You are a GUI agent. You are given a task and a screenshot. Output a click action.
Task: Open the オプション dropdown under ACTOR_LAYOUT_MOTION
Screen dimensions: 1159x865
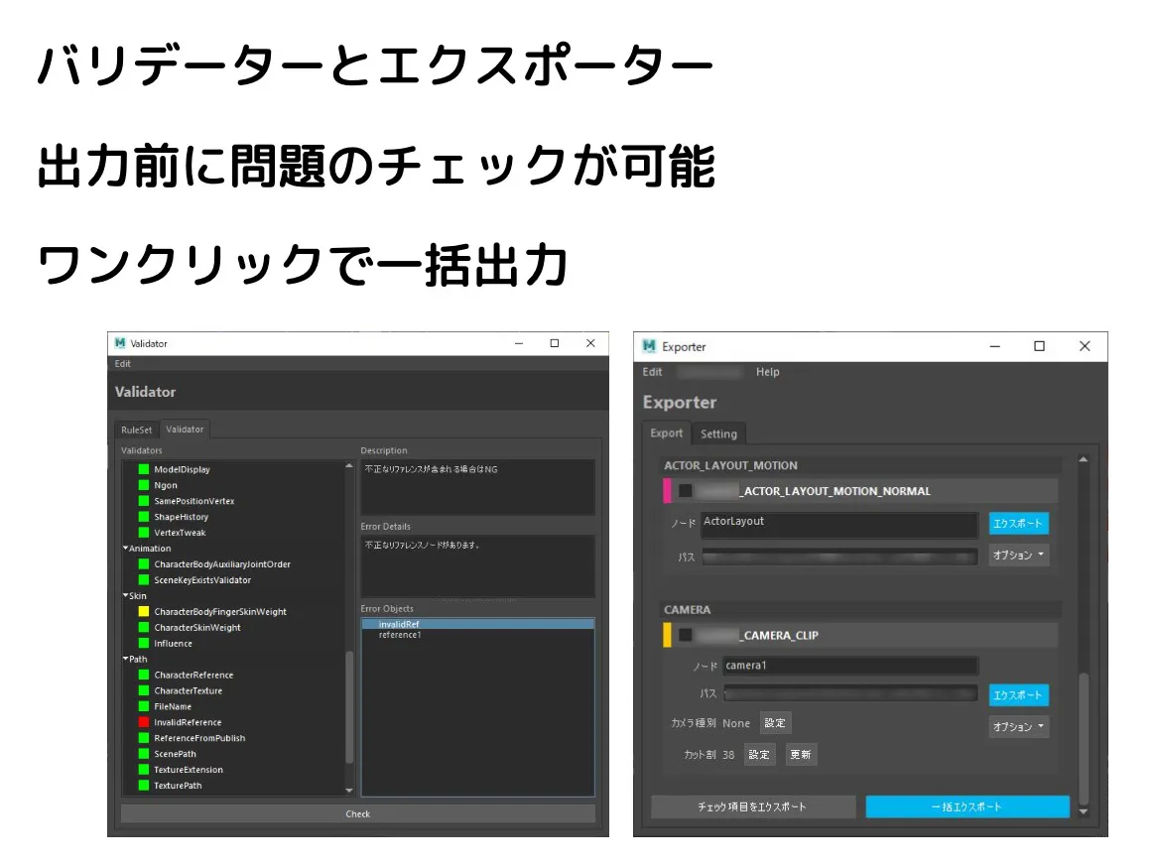(x=1019, y=555)
